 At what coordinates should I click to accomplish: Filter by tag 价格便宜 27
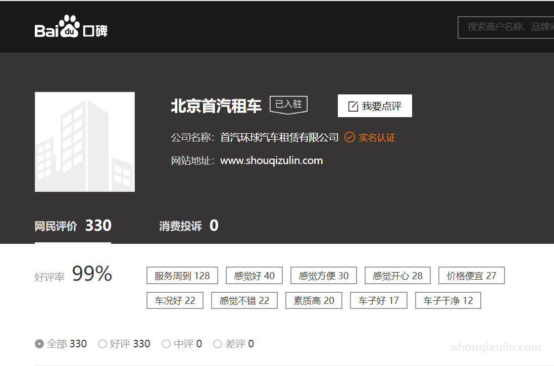pyautogui.click(x=472, y=276)
